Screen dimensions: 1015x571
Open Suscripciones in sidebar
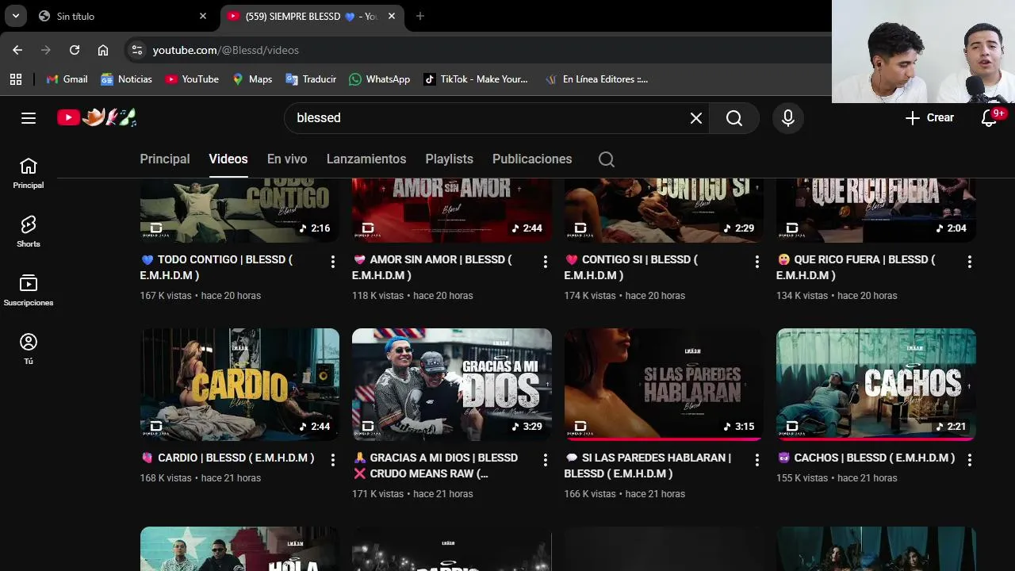pyautogui.click(x=29, y=290)
